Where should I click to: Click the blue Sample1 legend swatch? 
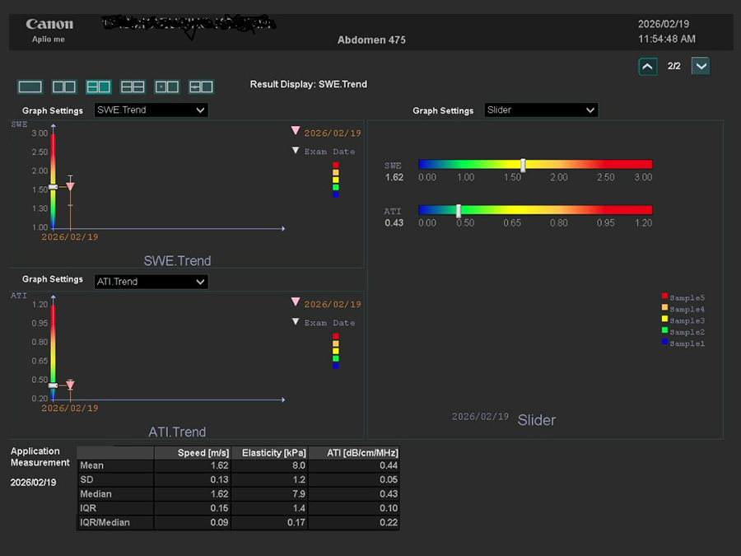point(664,343)
